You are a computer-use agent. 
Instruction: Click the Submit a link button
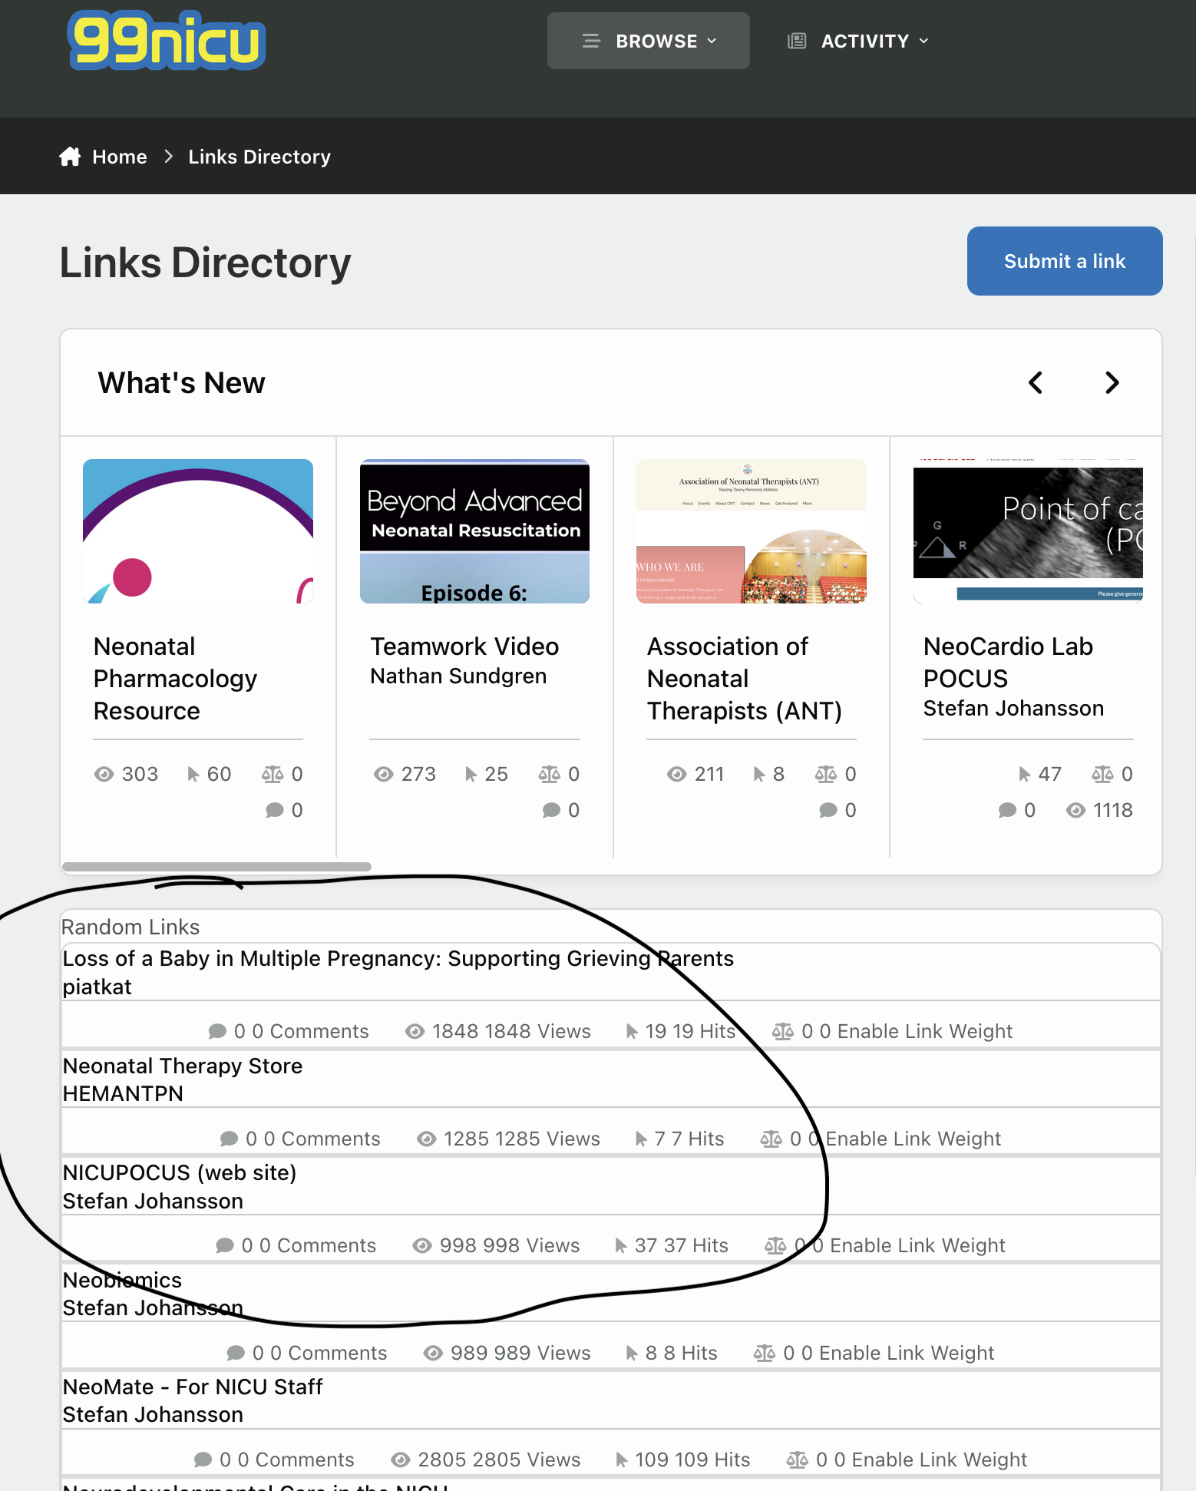tap(1065, 261)
